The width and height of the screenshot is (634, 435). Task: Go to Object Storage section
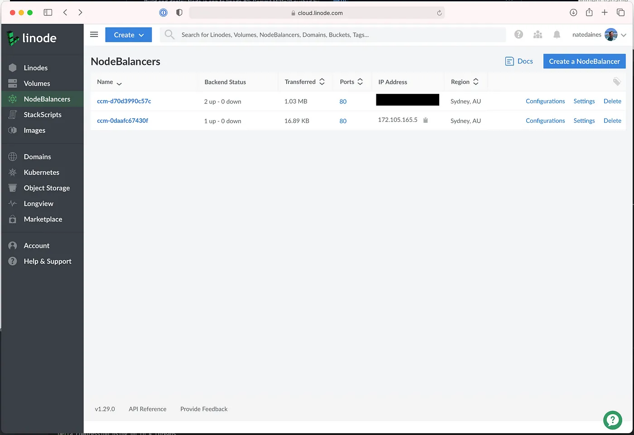(x=47, y=188)
